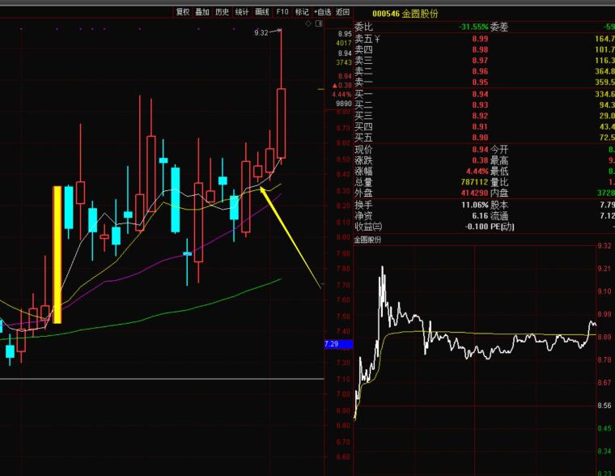Click the 9.32 label on intraday axis
Screen dimensions: 615x476
click(604, 246)
